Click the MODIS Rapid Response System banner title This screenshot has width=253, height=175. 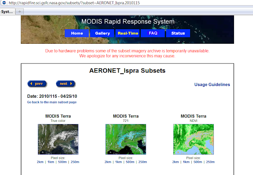pyautogui.click(x=128, y=22)
